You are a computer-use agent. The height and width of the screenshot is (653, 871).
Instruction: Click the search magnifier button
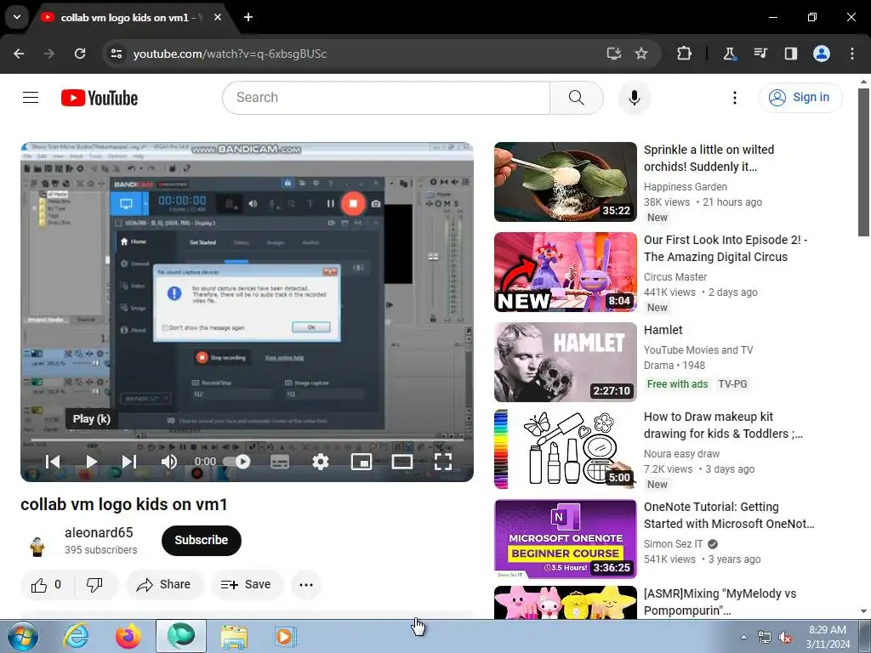[x=576, y=98]
